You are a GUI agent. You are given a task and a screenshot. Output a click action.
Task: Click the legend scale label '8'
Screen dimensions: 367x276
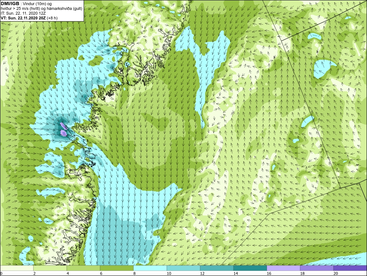point(135,273)
